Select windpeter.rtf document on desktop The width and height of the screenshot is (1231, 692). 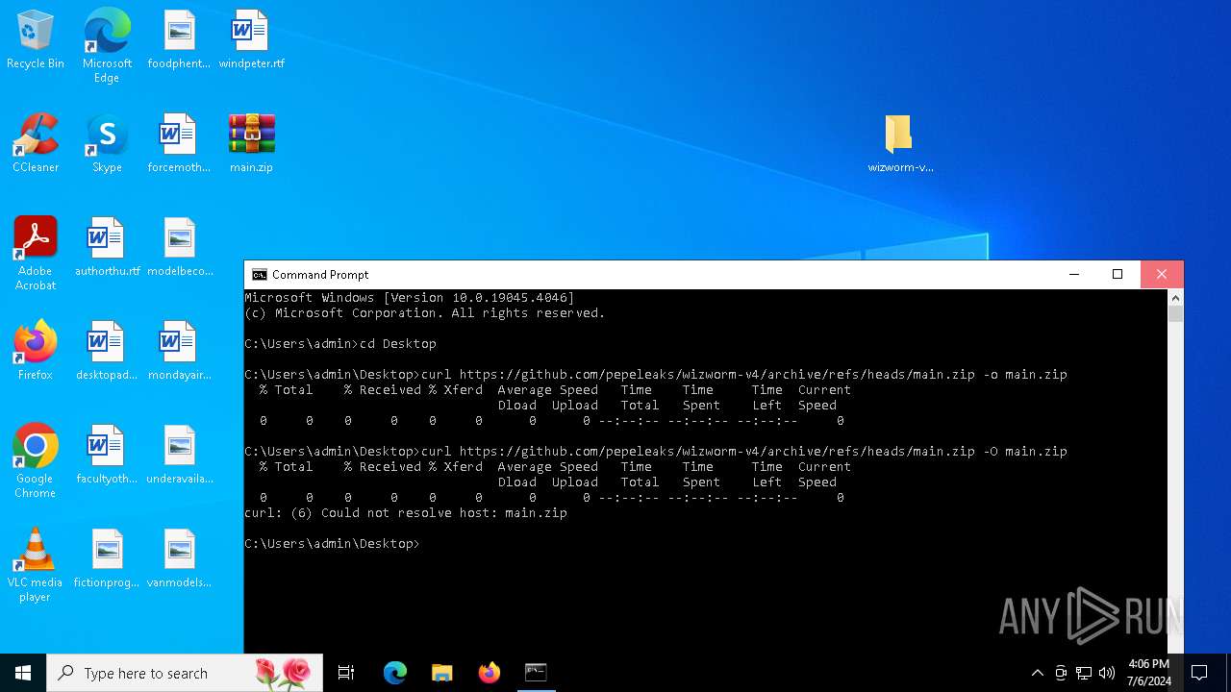point(251,39)
